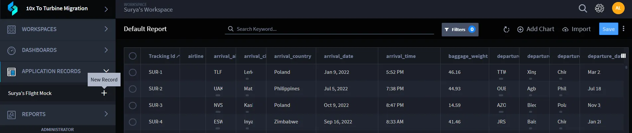Open the three-dot more options menu
Viewport: 632px width, 133px height.
(x=623, y=29)
